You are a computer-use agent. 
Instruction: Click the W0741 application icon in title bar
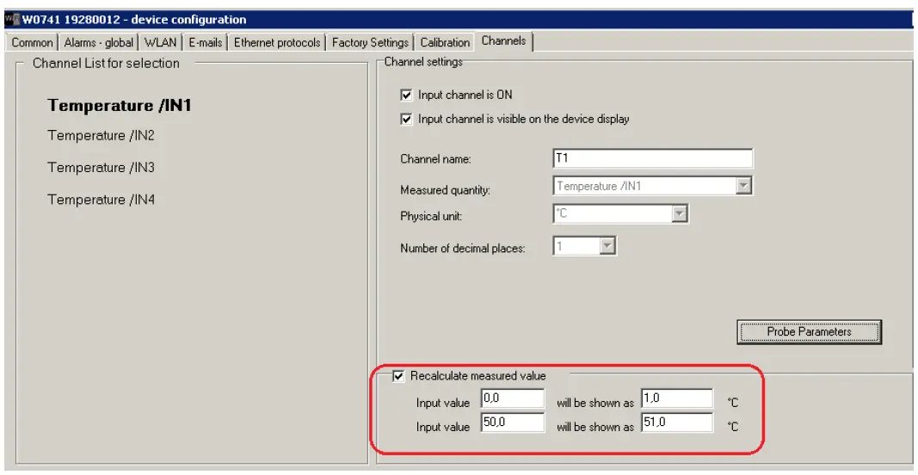(12, 19)
